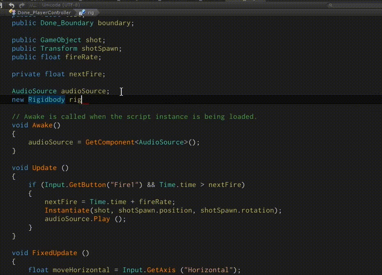The height and width of the screenshot is (275, 382).
Task: Click 'nextFire = Time.time + fireRate;' line
Action: (x=110, y=202)
